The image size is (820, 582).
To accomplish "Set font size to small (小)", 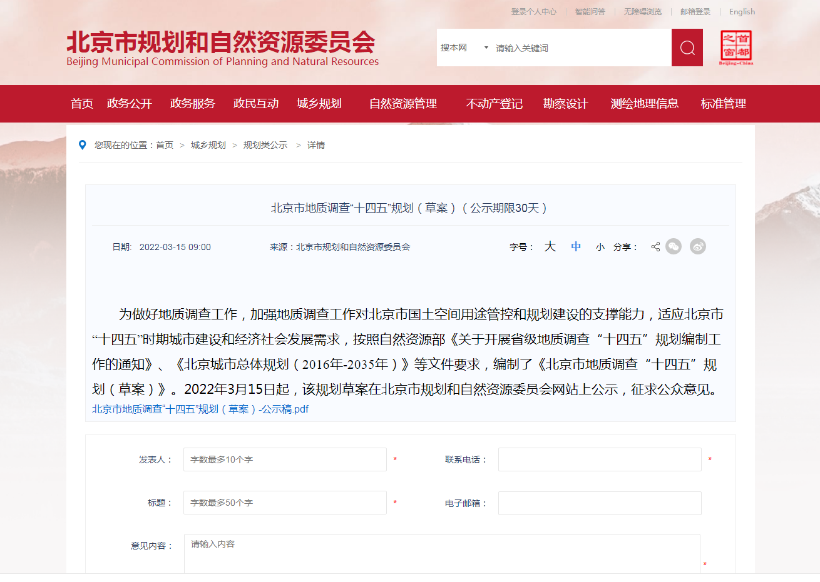I will coord(600,248).
